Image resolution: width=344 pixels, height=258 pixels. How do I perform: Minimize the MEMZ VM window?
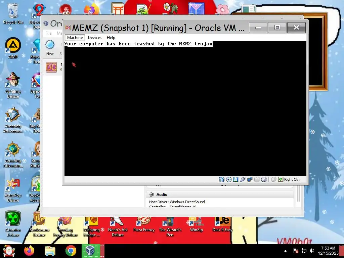(258, 28)
